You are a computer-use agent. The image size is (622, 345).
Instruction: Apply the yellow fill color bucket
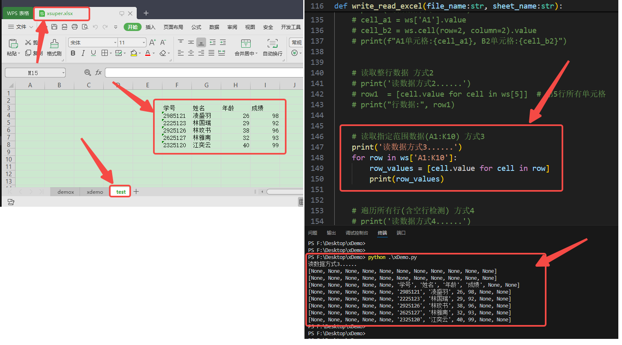133,53
